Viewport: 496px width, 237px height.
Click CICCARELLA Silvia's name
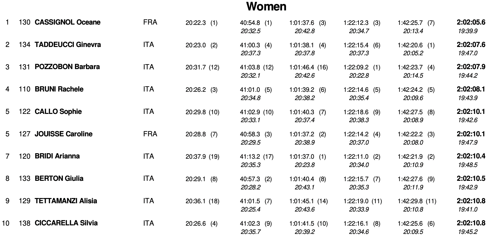(x=66, y=223)
